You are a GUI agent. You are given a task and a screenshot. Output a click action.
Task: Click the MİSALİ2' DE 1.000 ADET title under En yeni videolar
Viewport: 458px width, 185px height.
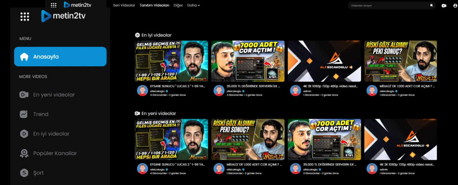tap(254, 165)
